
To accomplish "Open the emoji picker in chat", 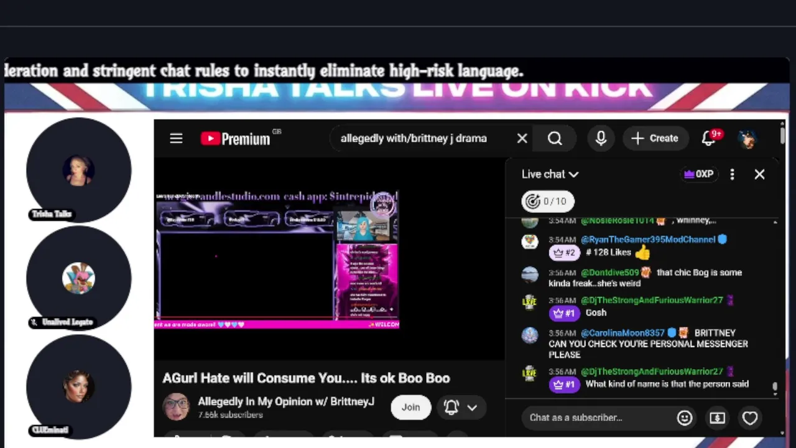I will point(685,418).
